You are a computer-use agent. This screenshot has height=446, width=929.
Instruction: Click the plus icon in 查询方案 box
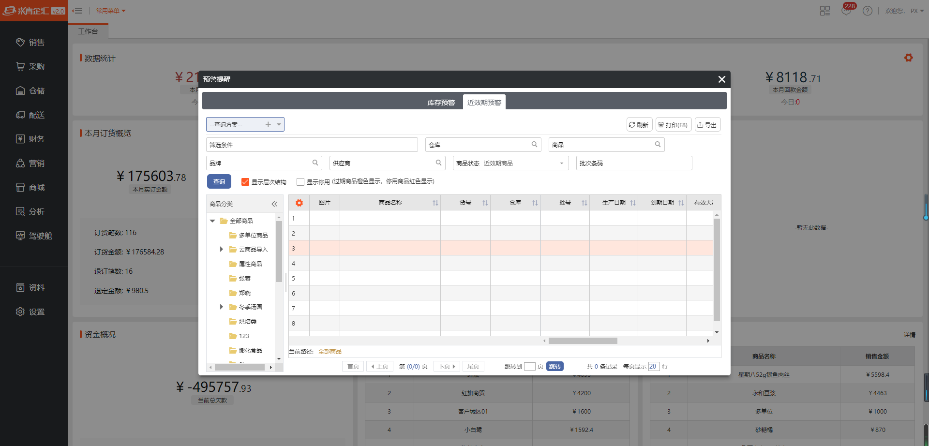[268, 124]
